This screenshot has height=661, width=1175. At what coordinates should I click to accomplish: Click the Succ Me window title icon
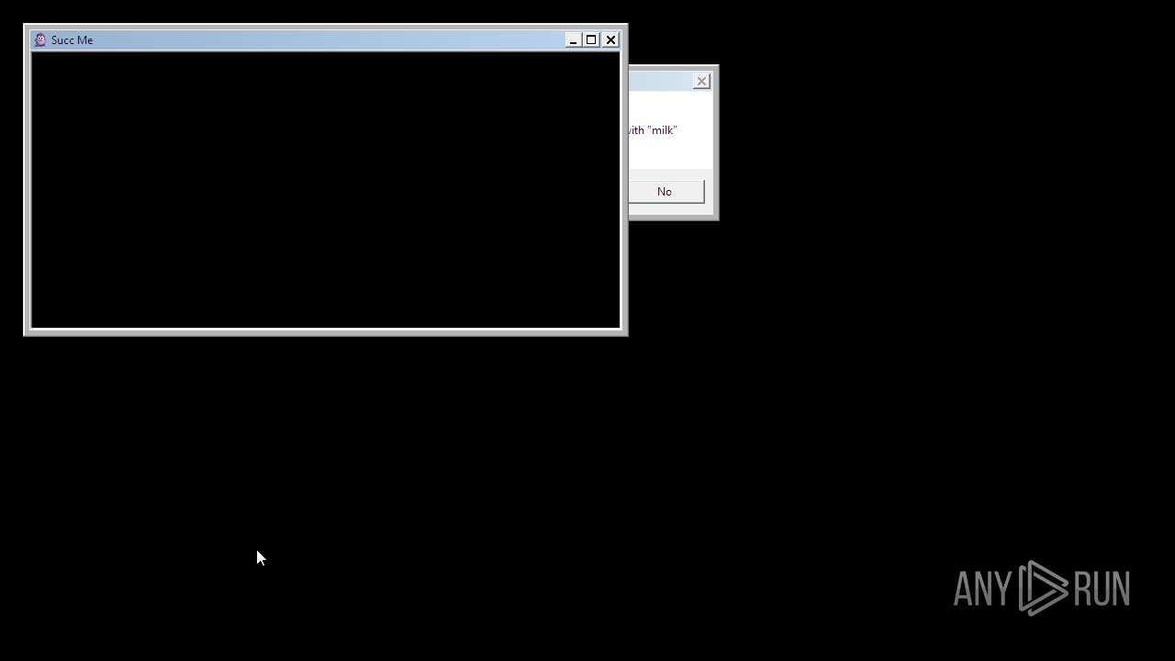pyautogui.click(x=40, y=39)
